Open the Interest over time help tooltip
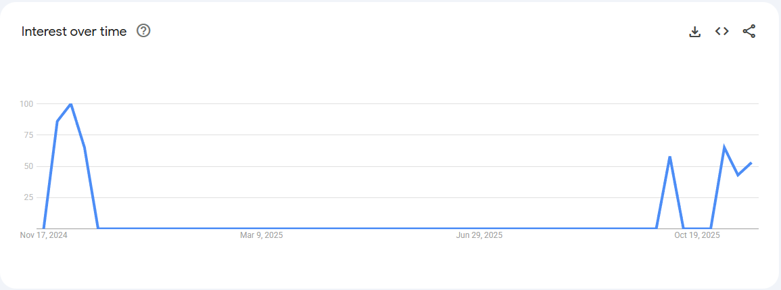 pyautogui.click(x=143, y=30)
